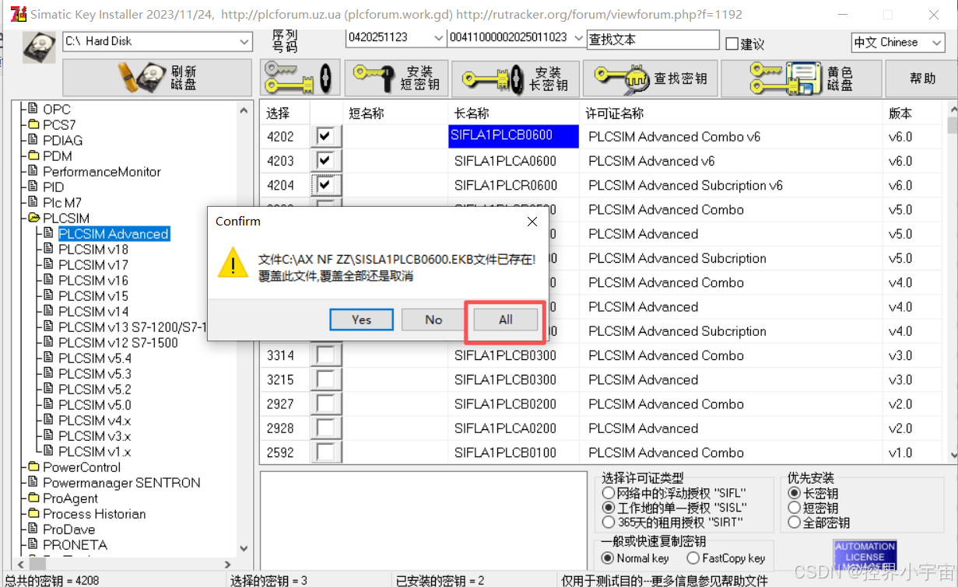Viewport: 958px width, 587px height.
Task: Click Yes in Confirm dialog
Action: coord(361,320)
